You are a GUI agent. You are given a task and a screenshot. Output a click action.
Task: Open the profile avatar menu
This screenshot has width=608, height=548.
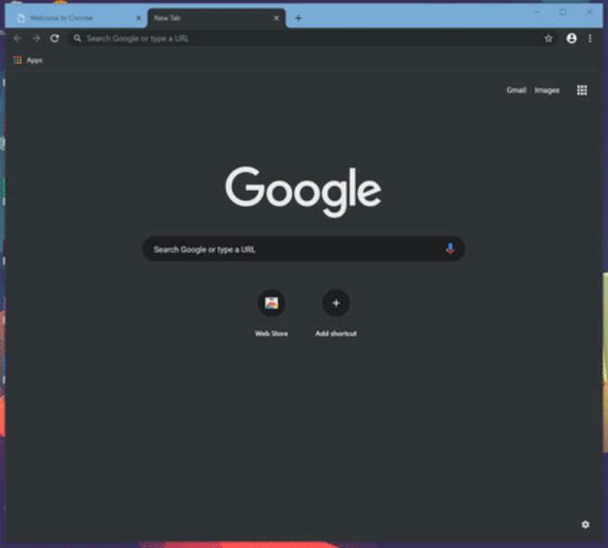(571, 39)
